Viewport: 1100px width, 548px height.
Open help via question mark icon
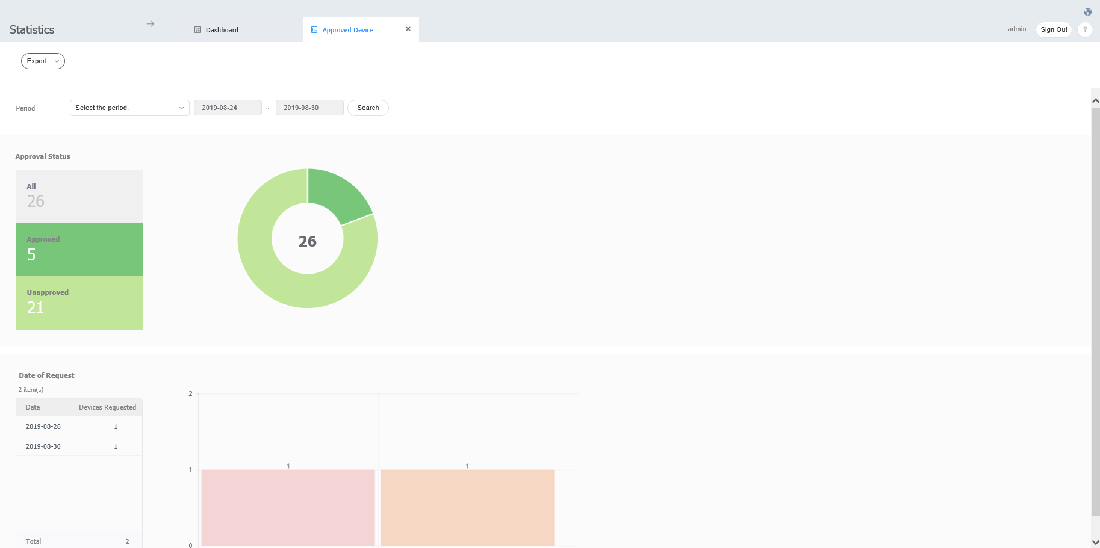click(x=1085, y=29)
